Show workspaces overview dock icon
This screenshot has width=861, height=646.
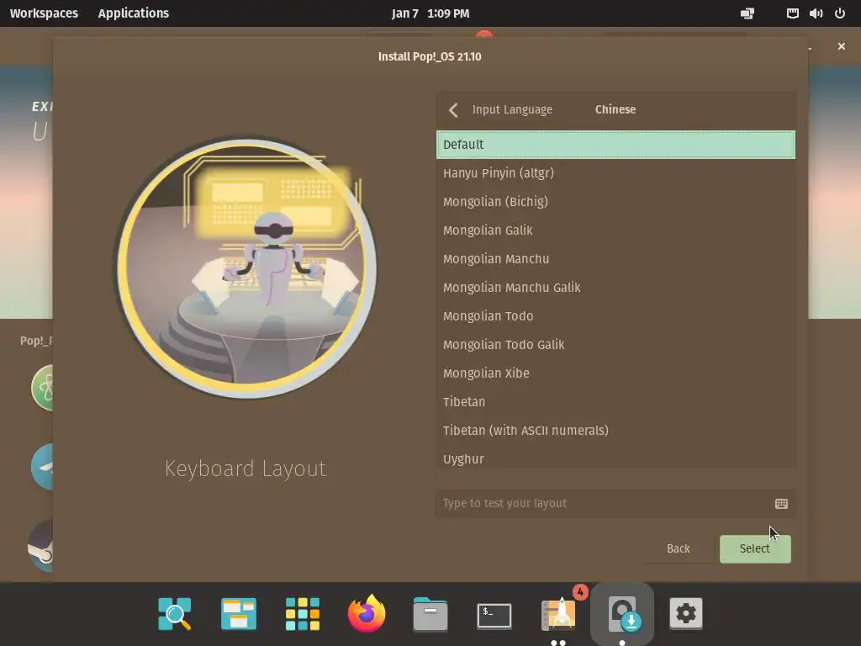click(x=238, y=613)
